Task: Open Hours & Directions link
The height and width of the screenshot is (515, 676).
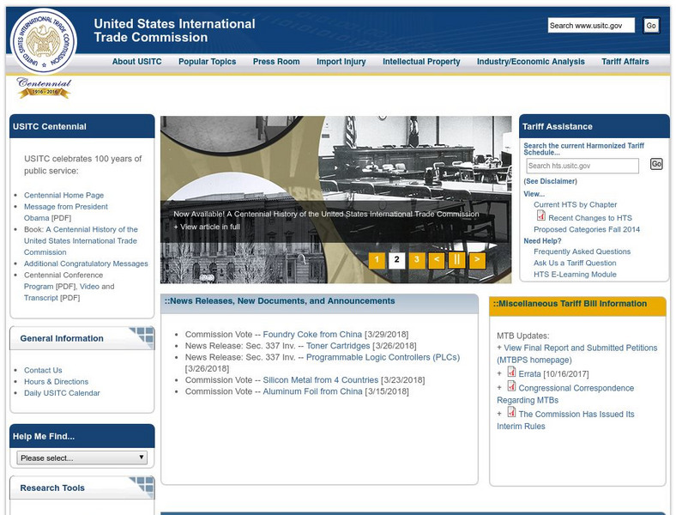Action: pos(56,382)
